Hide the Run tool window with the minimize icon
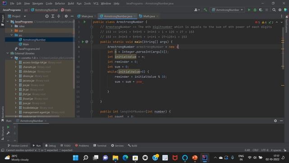The image size is (289, 163). click(281, 121)
